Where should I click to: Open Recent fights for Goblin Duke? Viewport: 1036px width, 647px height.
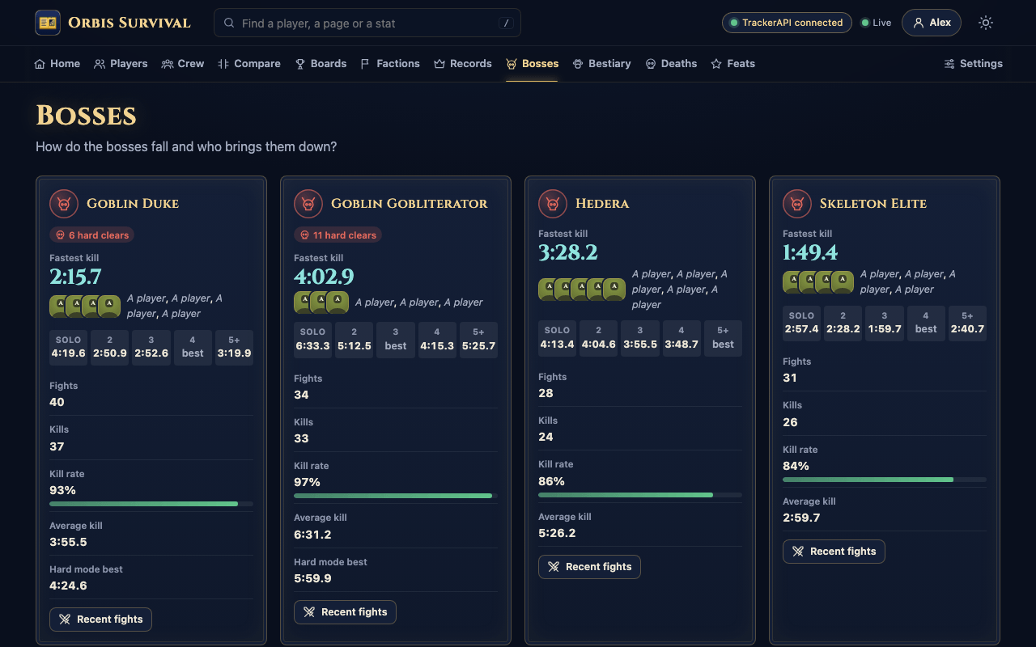click(x=100, y=620)
